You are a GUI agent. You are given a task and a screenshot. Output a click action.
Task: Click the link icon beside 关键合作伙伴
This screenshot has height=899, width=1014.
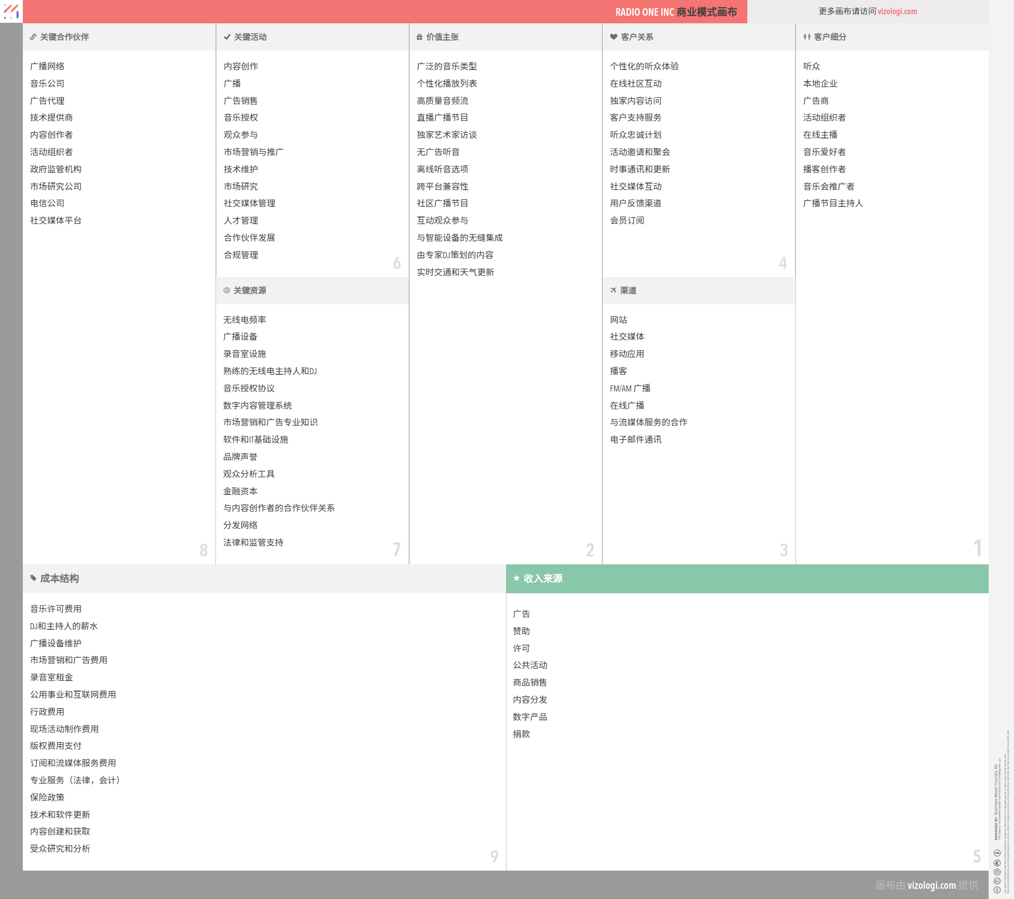coord(33,37)
